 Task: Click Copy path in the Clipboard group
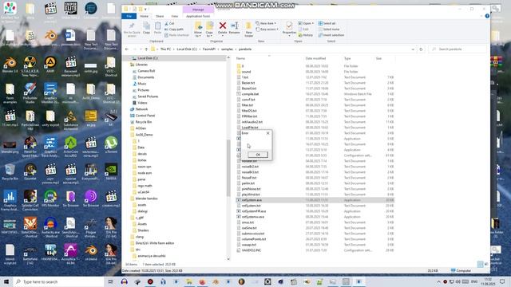click(x=174, y=29)
